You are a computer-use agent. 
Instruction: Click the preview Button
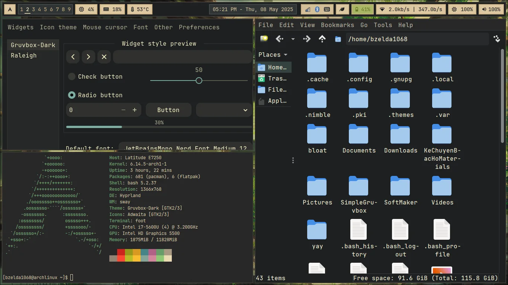pos(168,110)
